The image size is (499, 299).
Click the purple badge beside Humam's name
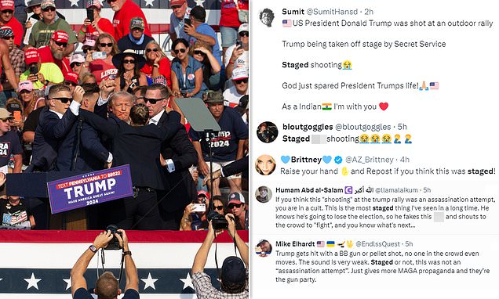pyautogui.click(x=349, y=190)
